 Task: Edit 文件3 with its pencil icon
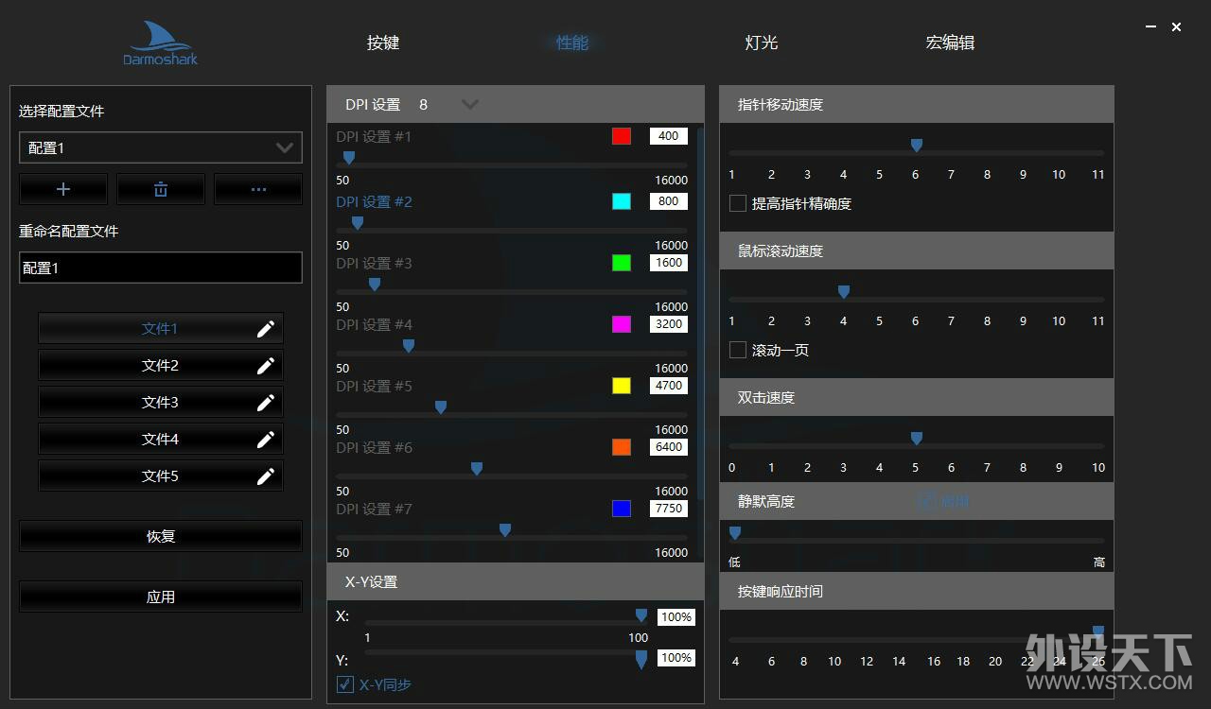266,402
